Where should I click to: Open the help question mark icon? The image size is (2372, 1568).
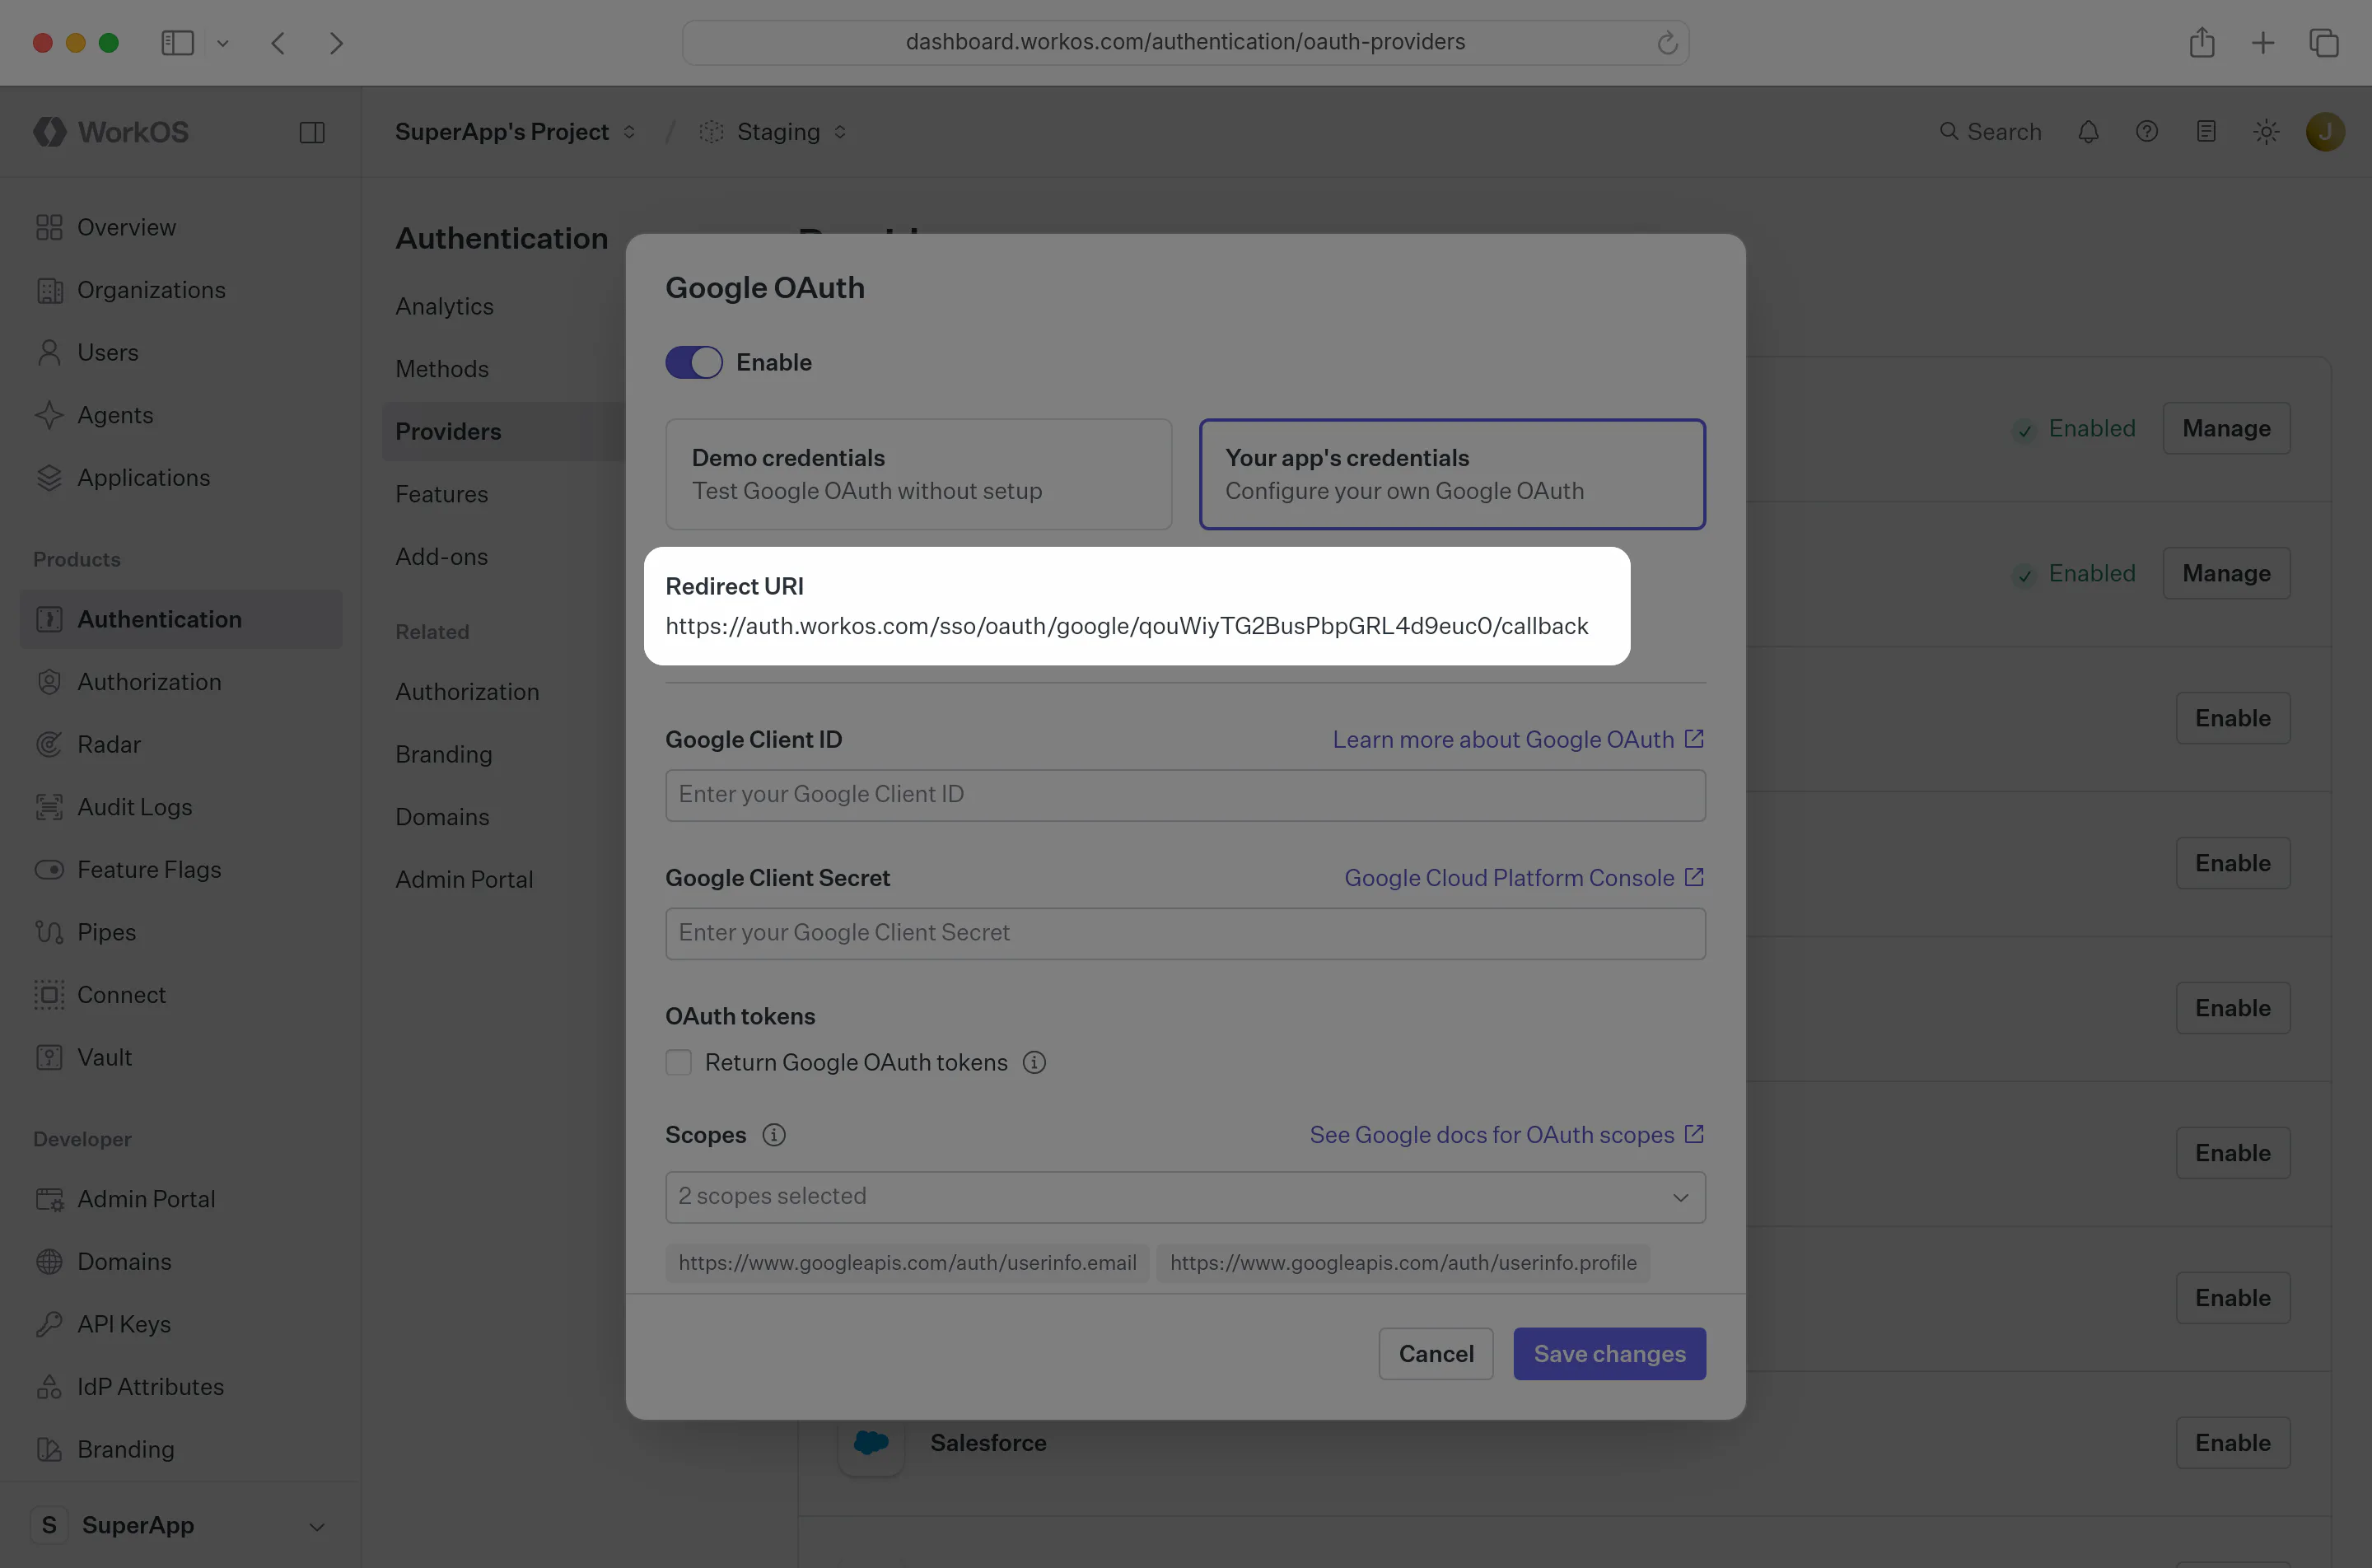(2147, 132)
